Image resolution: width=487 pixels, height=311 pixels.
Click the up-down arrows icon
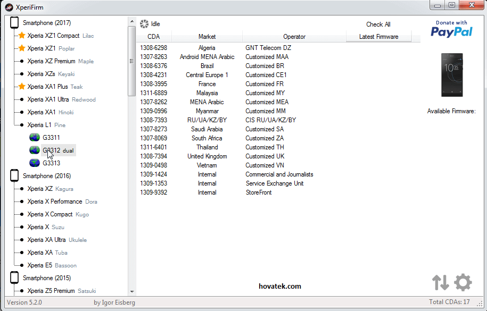440,282
